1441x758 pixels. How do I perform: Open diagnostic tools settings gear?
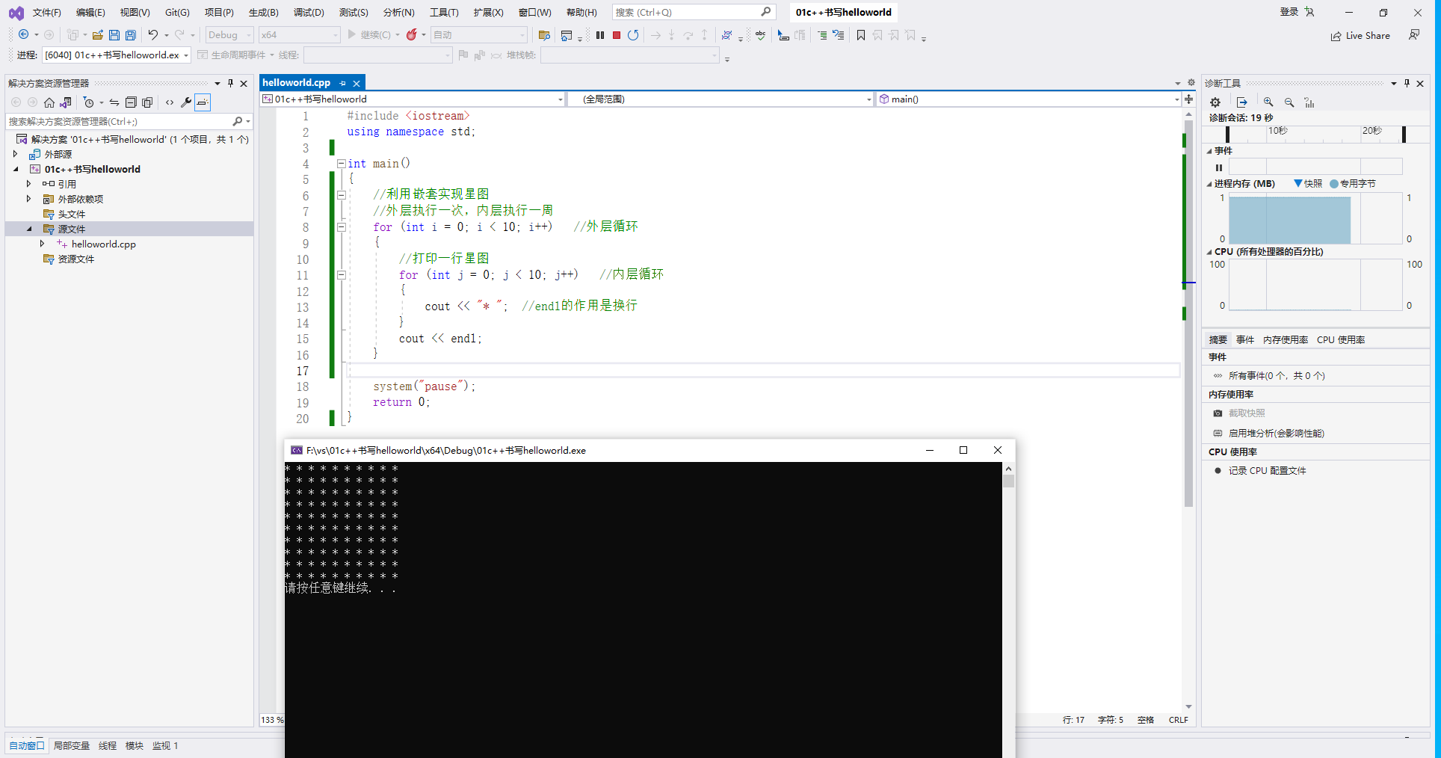[1215, 102]
